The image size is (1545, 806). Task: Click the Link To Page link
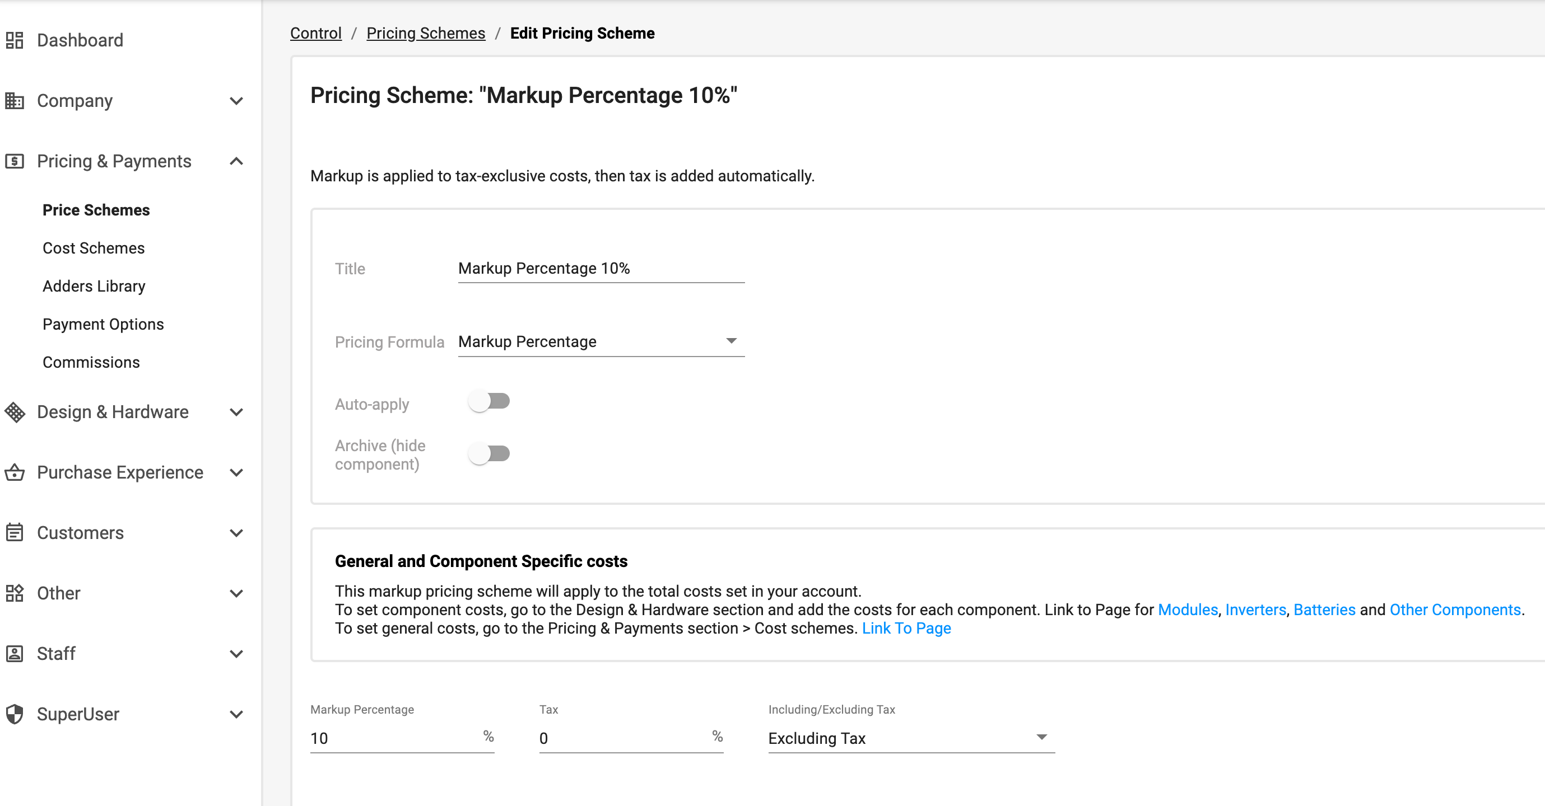tap(906, 629)
